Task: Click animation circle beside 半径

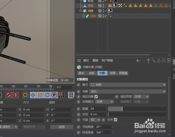Action: pyautogui.click(x=78, y=114)
